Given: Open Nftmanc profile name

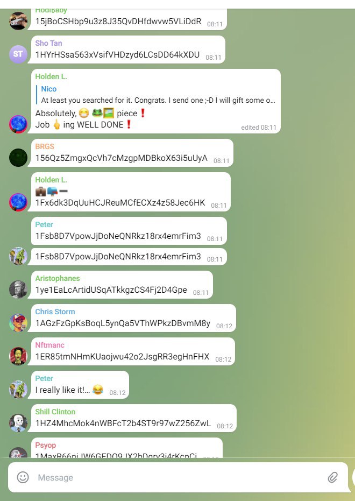Looking at the screenshot, I should point(50,345).
